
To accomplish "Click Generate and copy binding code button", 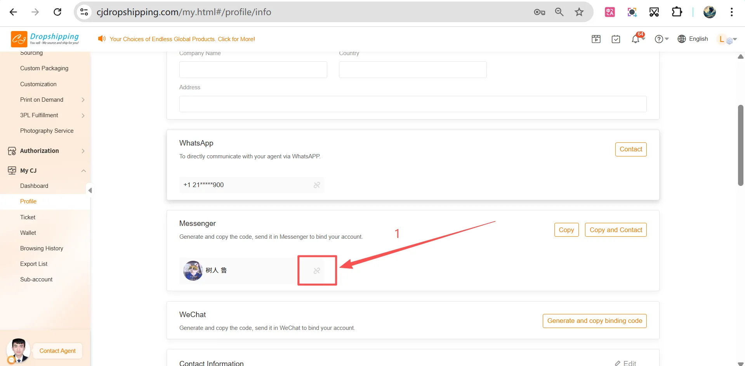I will [x=594, y=321].
